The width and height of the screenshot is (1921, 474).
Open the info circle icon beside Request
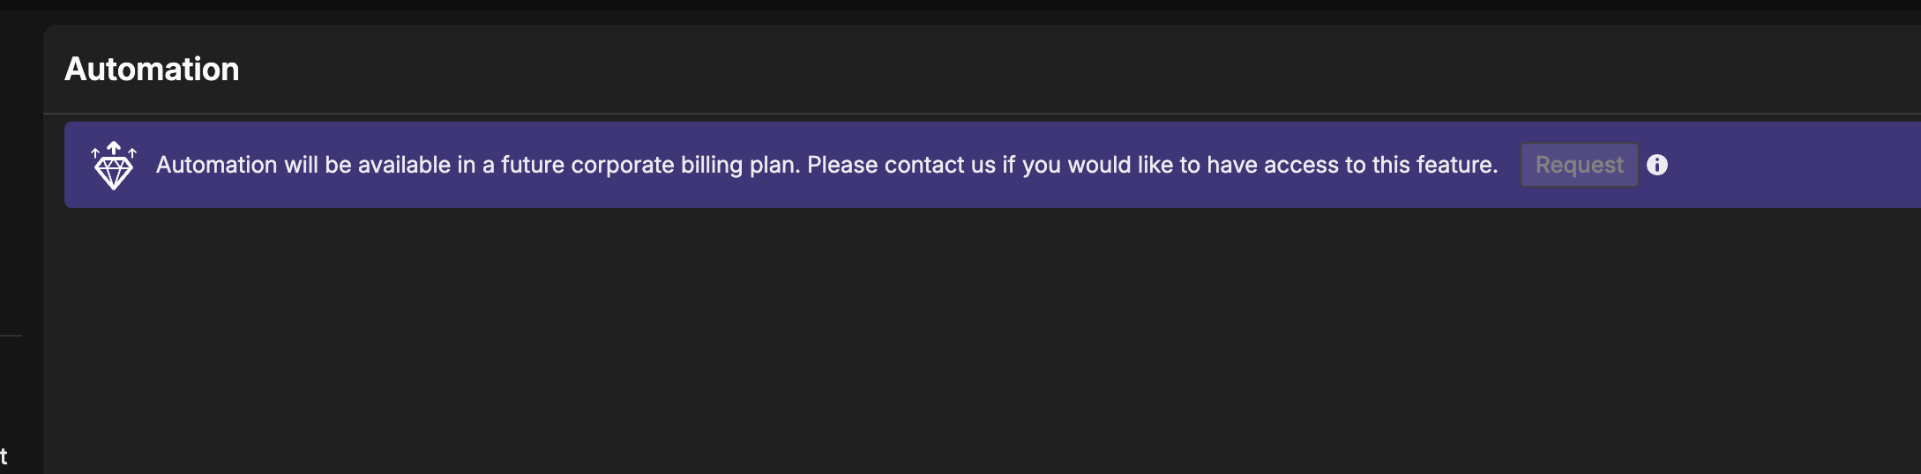[1657, 165]
